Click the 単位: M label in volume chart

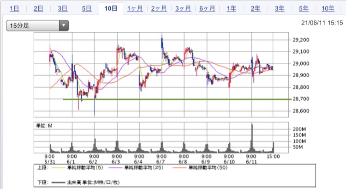pyautogui.click(x=44, y=126)
